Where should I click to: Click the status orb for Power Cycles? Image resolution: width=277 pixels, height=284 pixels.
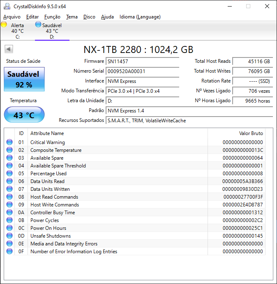point(9,220)
